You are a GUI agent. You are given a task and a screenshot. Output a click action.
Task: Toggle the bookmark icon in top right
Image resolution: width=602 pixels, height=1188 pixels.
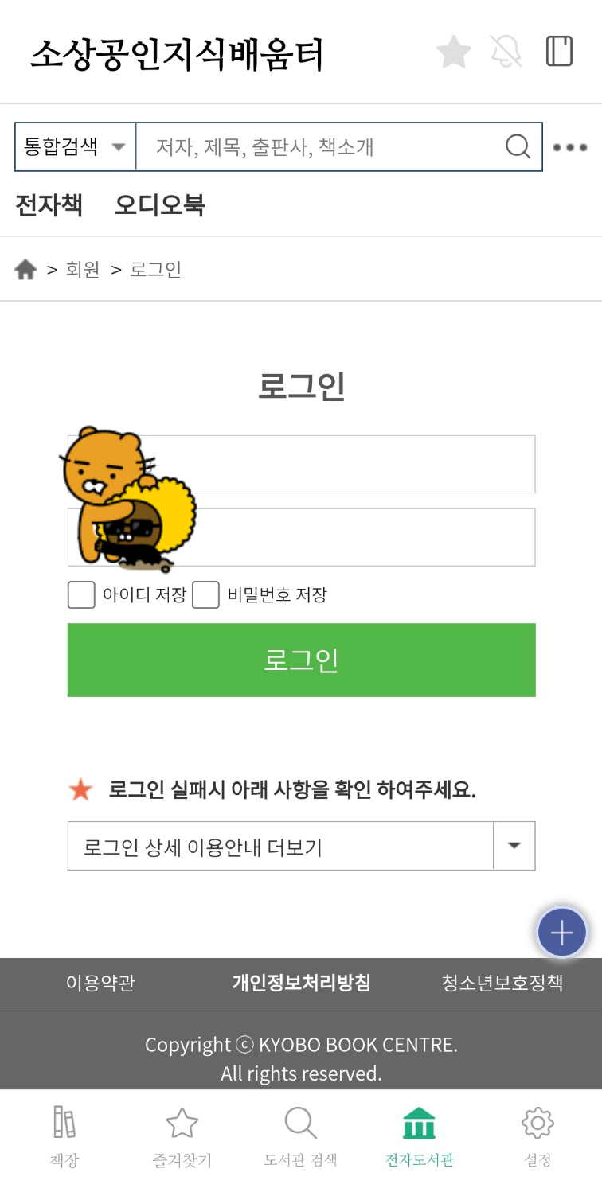560,50
